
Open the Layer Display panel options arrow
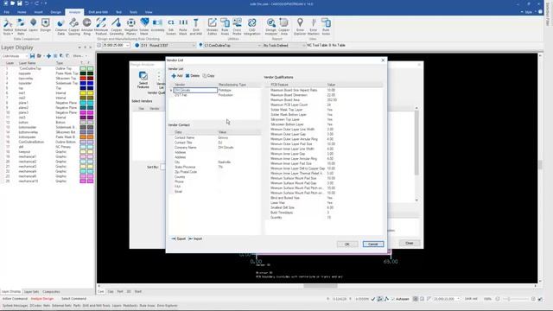[79, 48]
